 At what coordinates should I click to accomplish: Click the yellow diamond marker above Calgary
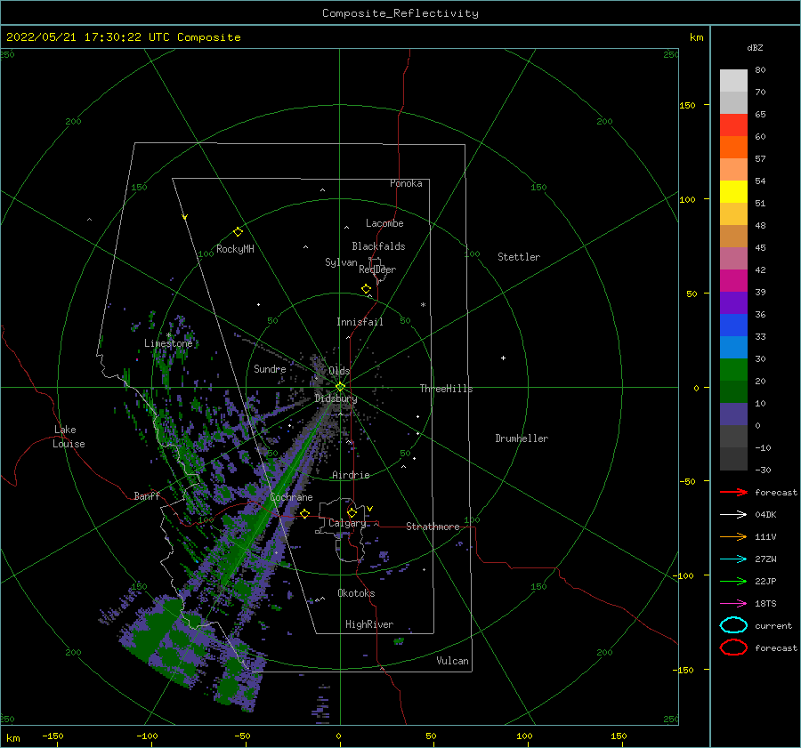[352, 512]
